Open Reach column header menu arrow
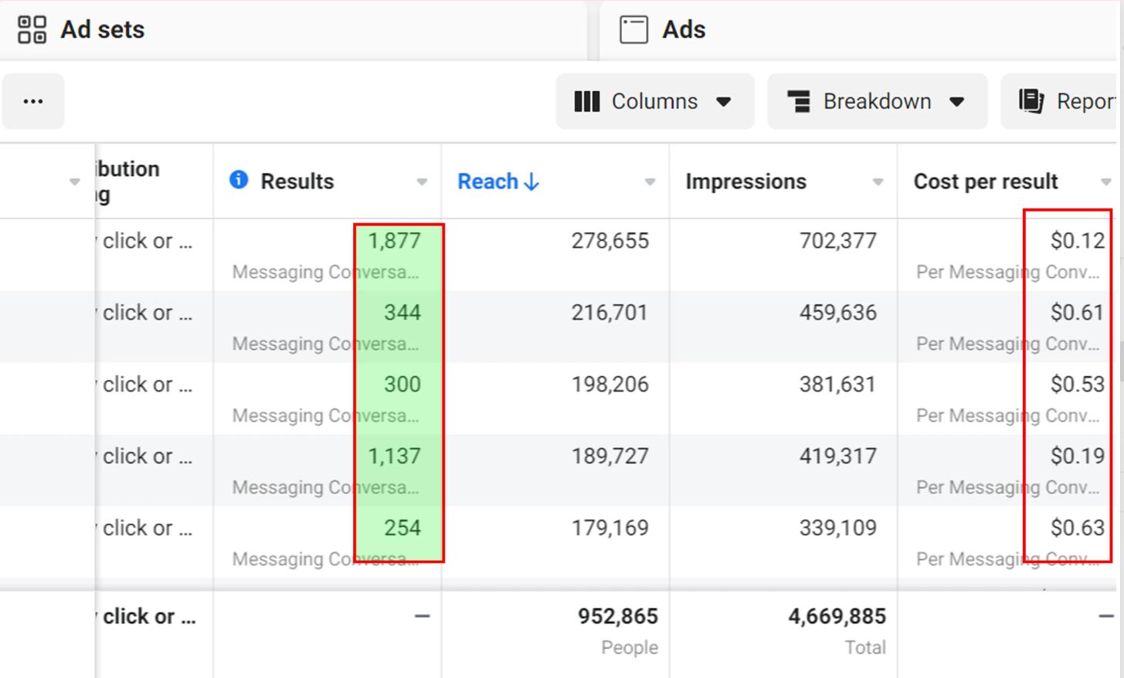Screen dimensions: 1124x678 coord(650,182)
